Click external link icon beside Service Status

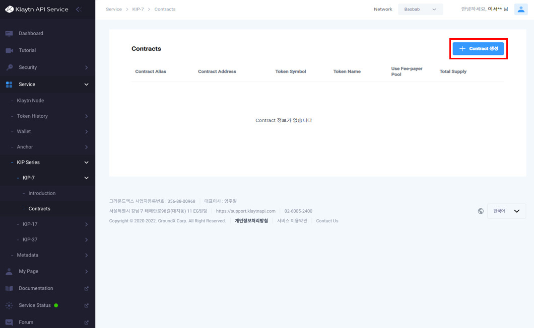[x=87, y=305]
